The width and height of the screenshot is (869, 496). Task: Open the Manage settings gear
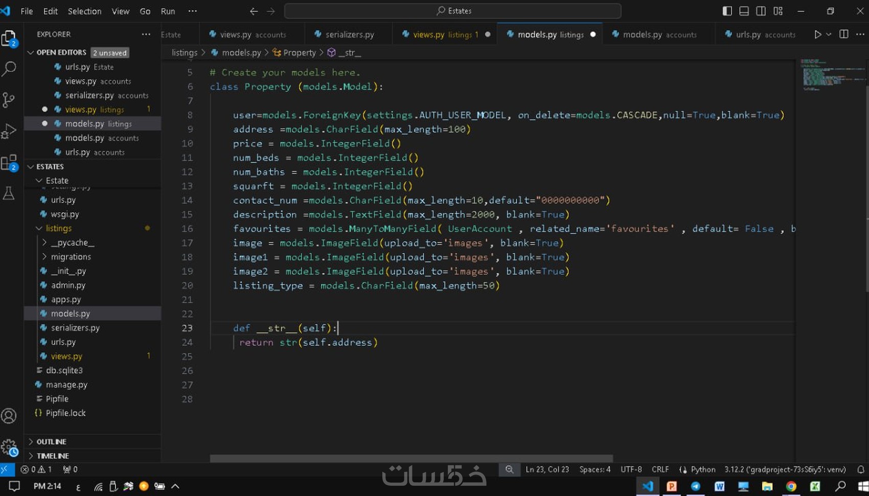[9, 447]
